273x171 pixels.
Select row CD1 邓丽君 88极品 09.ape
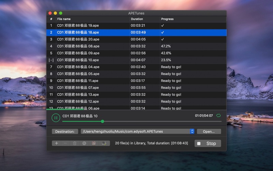pos(136,53)
